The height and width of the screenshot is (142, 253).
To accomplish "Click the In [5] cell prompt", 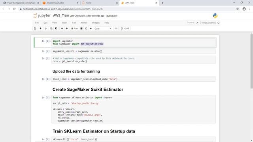I will pos(46,97).
